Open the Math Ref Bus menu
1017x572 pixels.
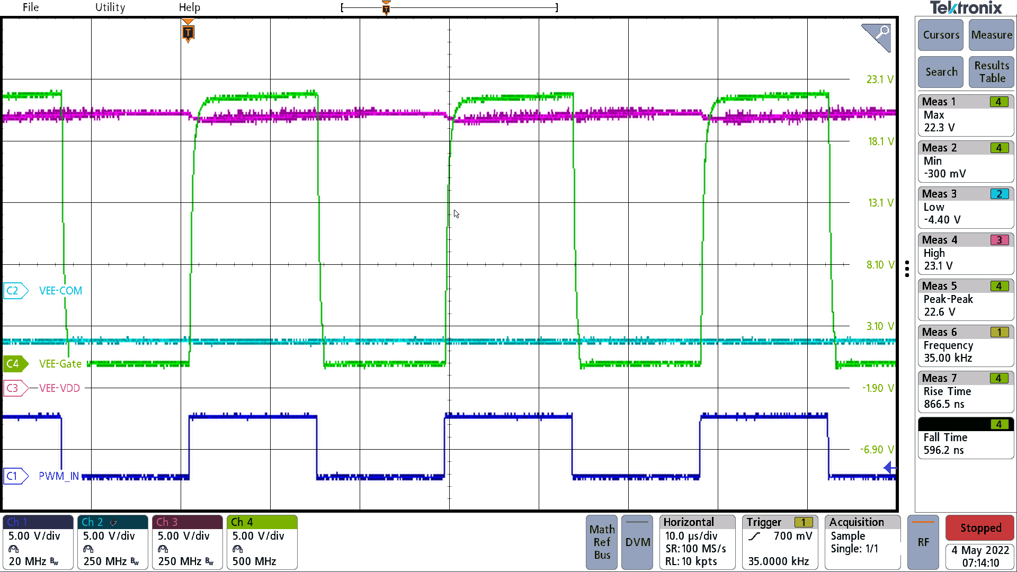point(601,542)
